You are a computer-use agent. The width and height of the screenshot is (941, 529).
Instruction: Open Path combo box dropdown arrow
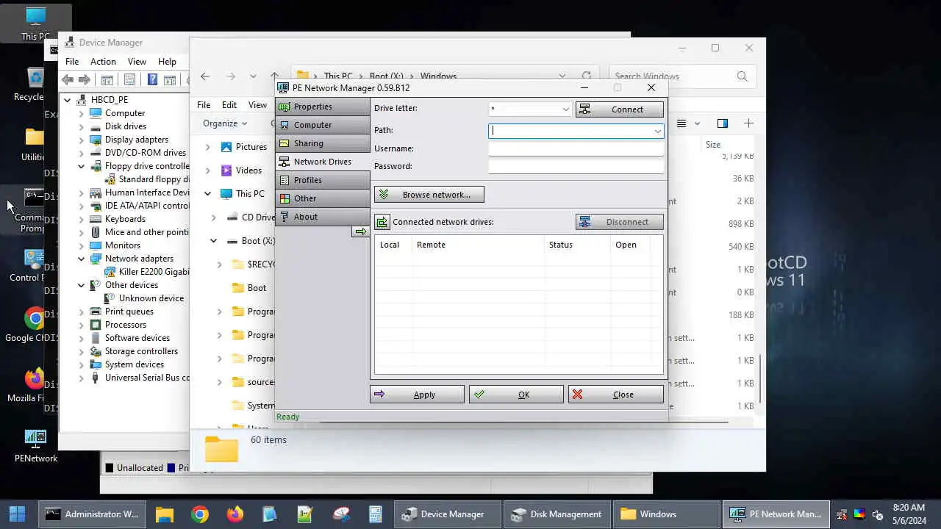(657, 132)
